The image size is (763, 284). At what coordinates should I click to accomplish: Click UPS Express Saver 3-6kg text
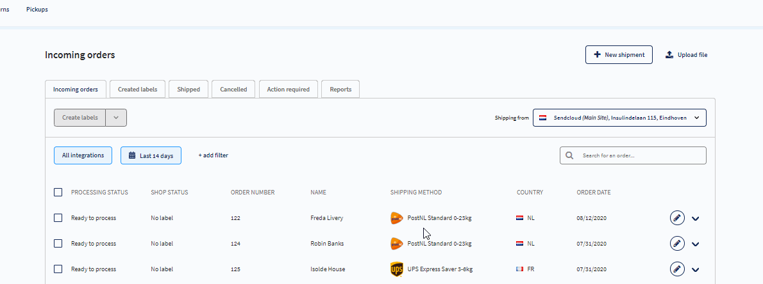(440, 269)
